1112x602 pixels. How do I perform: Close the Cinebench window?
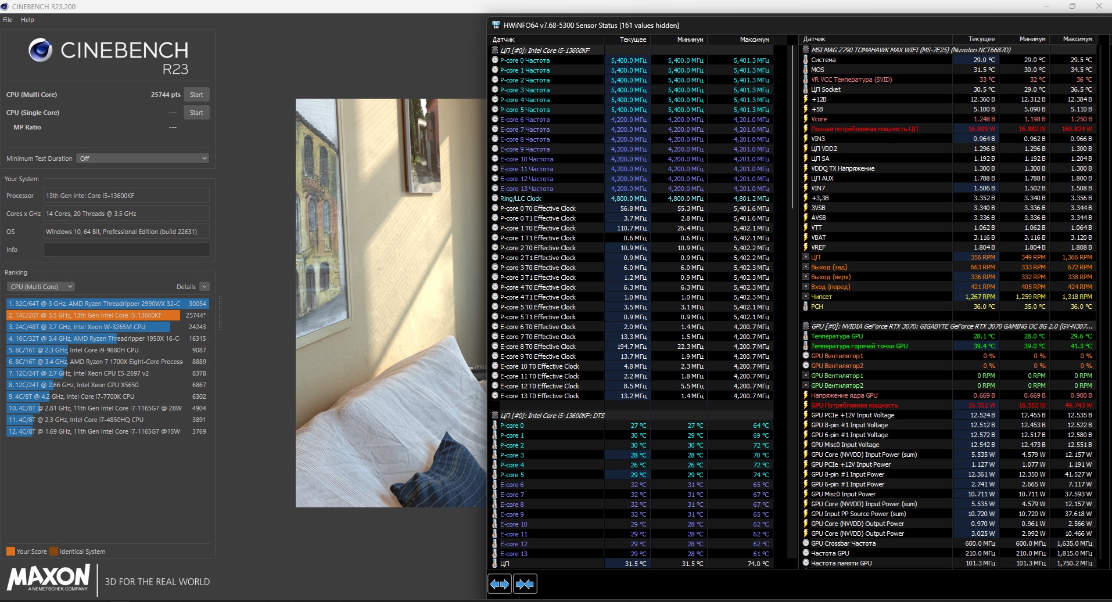point(1099,6)
